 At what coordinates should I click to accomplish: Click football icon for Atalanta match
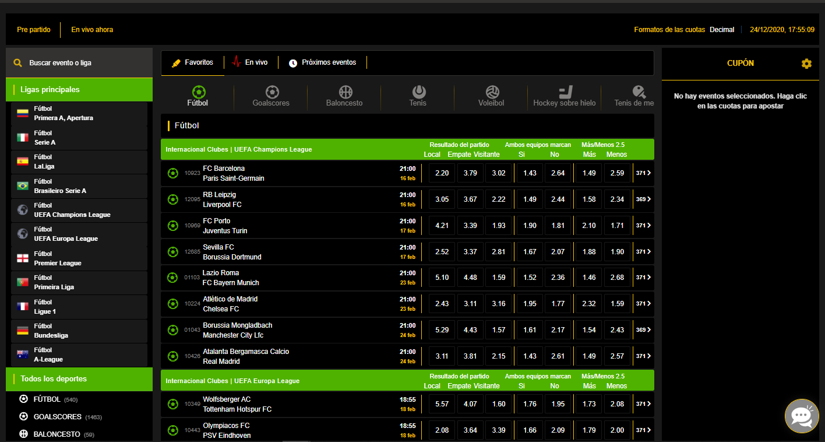pyautogui.click(x=173, y=356)
